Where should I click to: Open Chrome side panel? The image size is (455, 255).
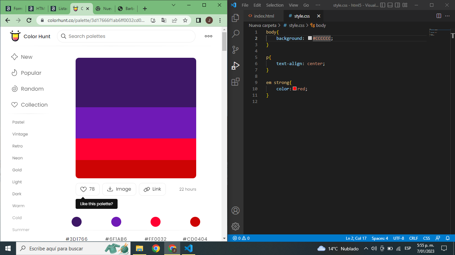[x=199, y=20]
